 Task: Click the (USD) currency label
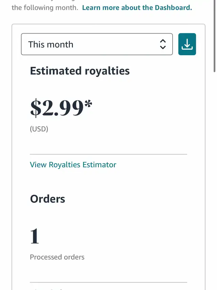coord(39,129)
